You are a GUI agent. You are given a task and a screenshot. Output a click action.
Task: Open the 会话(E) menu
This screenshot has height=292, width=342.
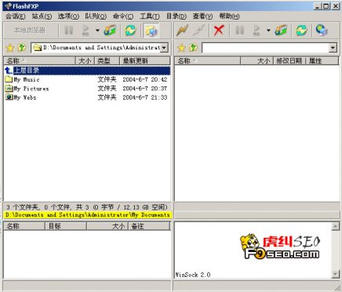point(15,16)
